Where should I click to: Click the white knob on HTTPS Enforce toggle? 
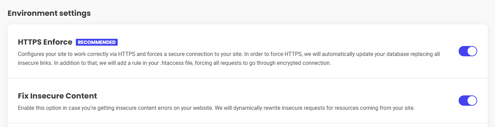click(x=472, y=51)
